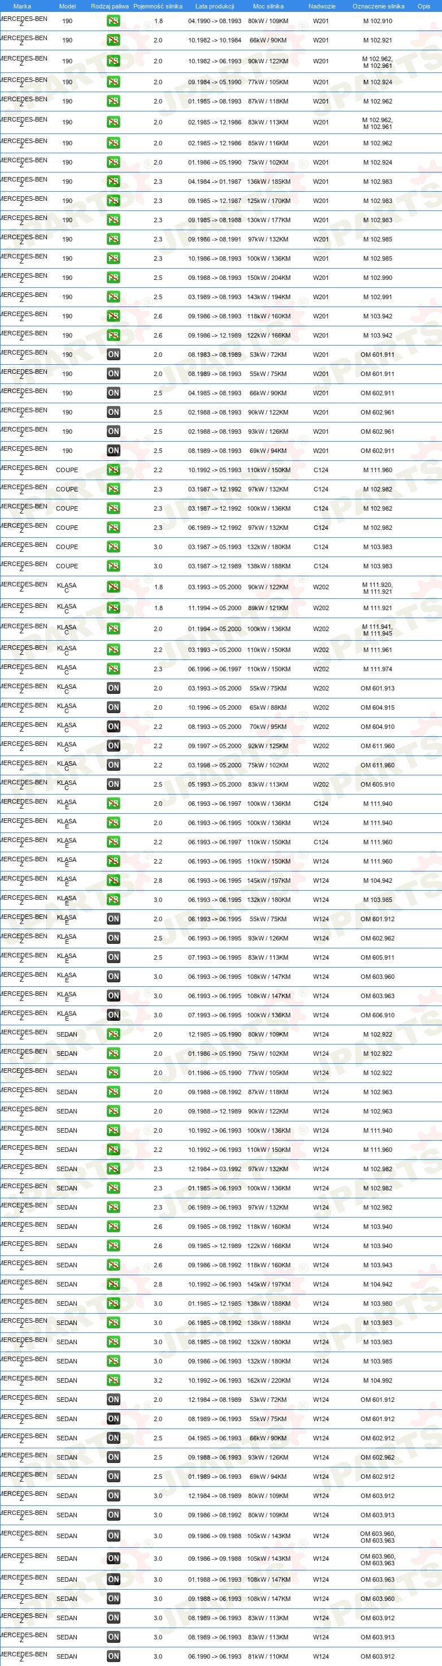Click the Marka column header
The image size is (442, 1666).
22,6
